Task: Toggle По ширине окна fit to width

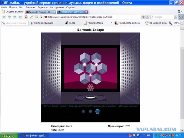Action: [156, 23]
